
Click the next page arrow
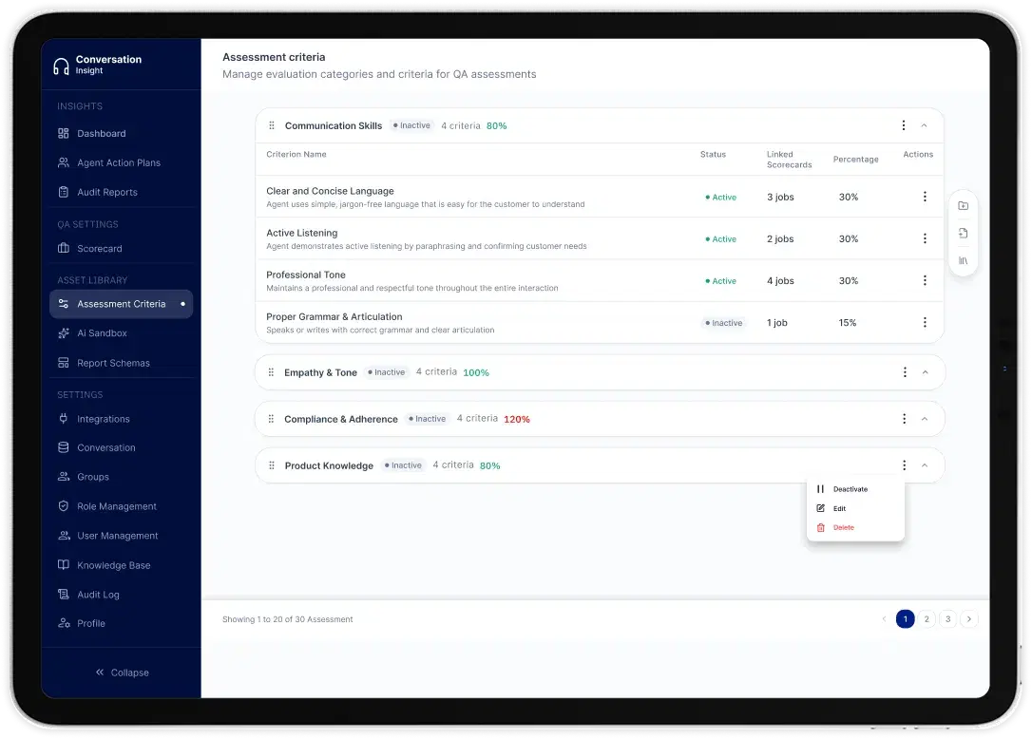[969, 619]
